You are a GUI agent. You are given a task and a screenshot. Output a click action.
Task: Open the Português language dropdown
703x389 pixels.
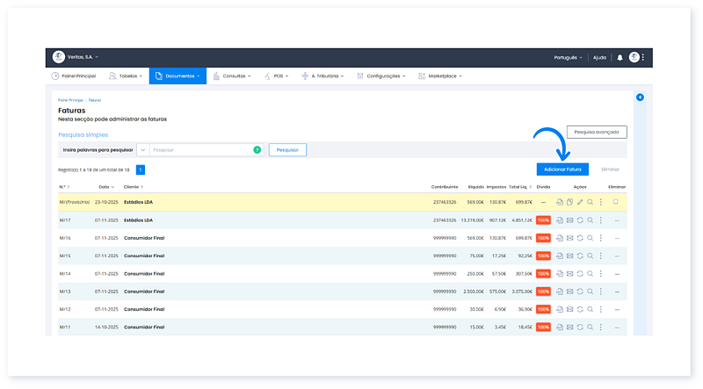[568, 57]
